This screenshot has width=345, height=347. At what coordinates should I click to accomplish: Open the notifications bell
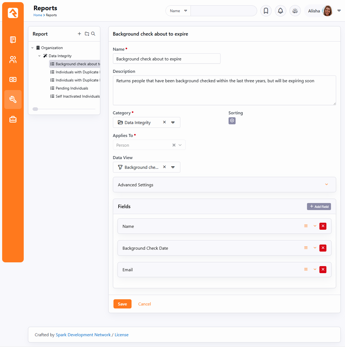[x=280, y=11]
